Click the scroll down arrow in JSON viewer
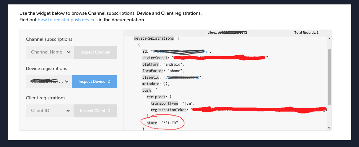This screenshot has height=147, width=359. point(329,128)
